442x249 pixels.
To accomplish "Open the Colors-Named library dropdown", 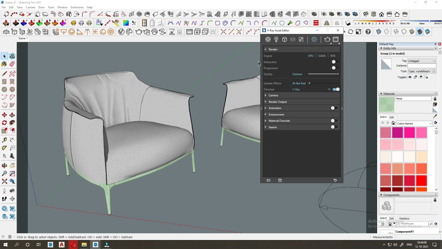I will pyautogui.click(x=414, y=123).
